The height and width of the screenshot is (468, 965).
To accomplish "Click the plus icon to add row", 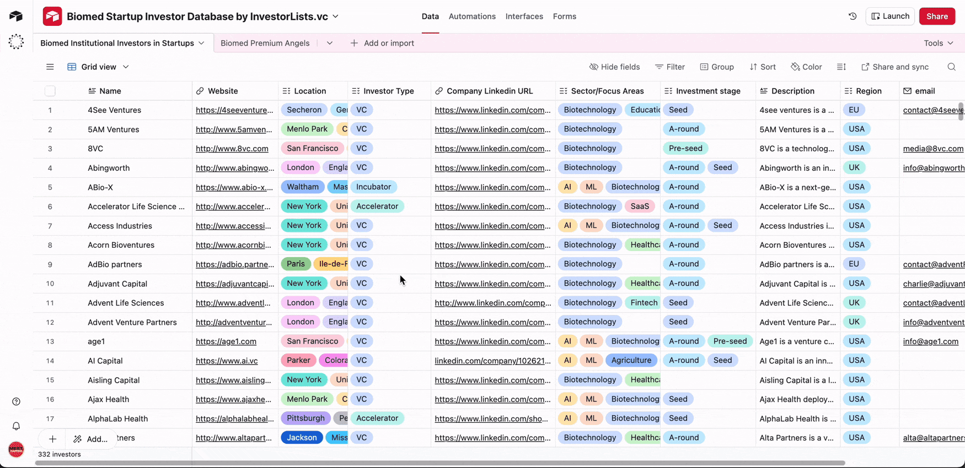I will pyautogui.click(x=52, y=439).
